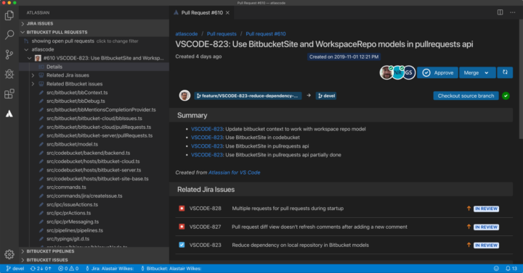Viewport: 523px width, 273px height.
Task: Open the Explorer view in activity bar
Action: (9, 15)
